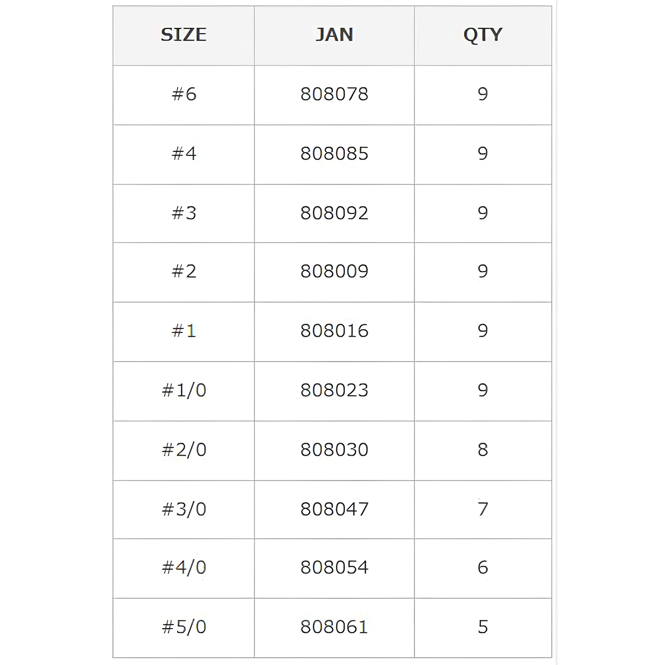Image resolution: width=665 pixels, height=665 pixels.
Task: Click the #1/0 size cell
Action: (184, 390)
